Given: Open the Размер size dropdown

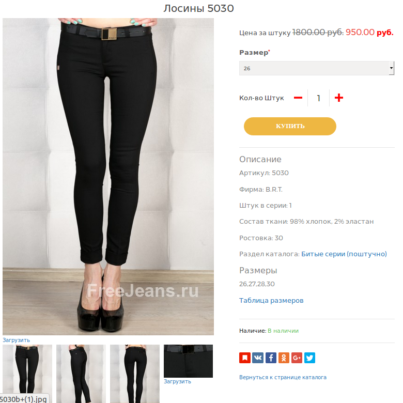Looking at the screenshot, I should pyautogui.click(x=317, y=68).
